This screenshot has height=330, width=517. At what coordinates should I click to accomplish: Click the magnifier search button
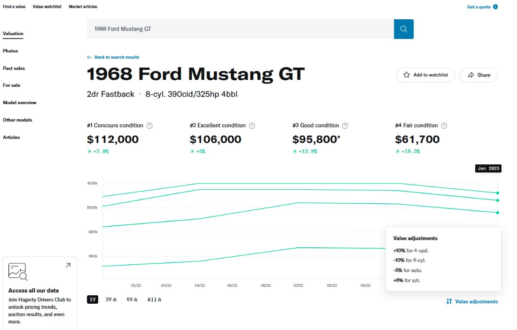click(x=404, y=29)
